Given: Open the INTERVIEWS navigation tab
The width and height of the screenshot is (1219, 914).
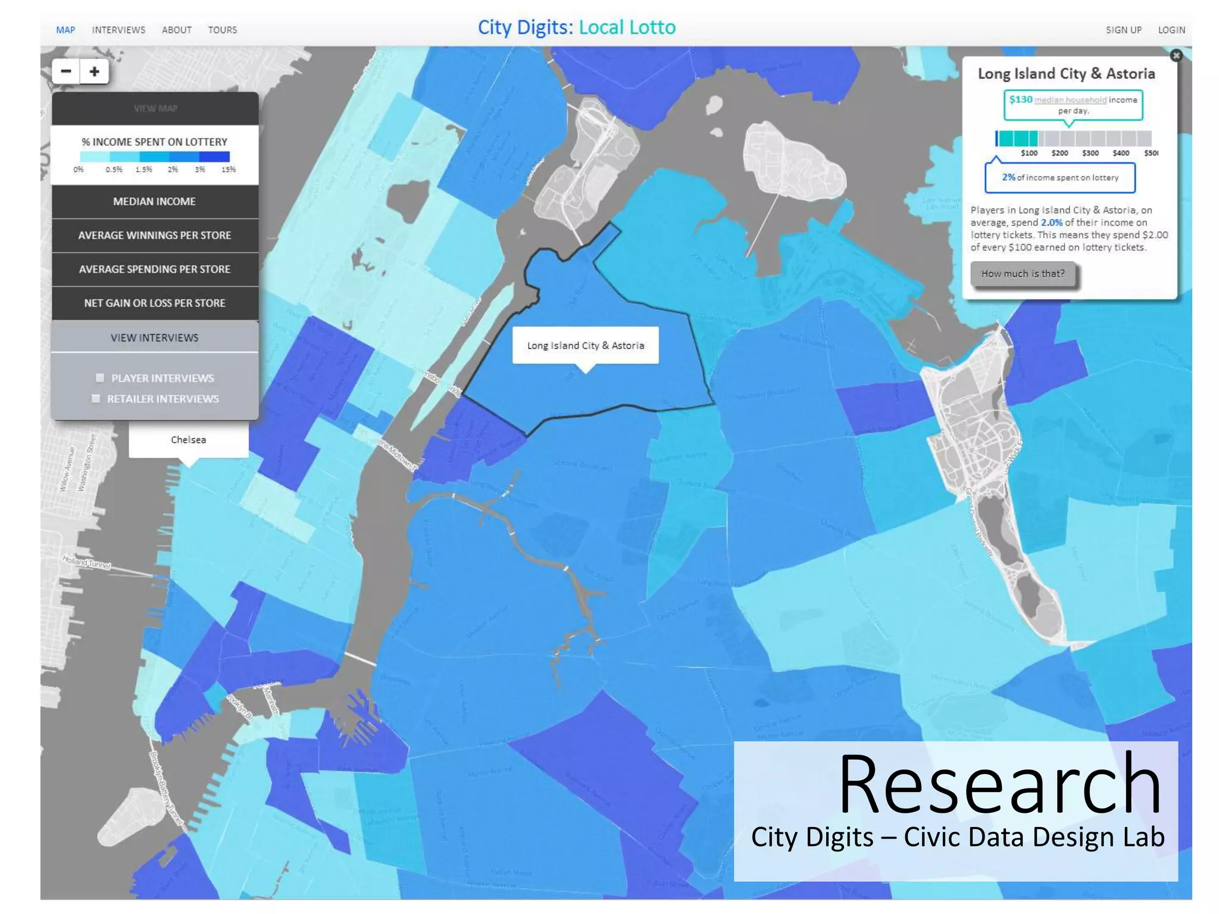Looking at the screenshot, I should coord(118,30).
